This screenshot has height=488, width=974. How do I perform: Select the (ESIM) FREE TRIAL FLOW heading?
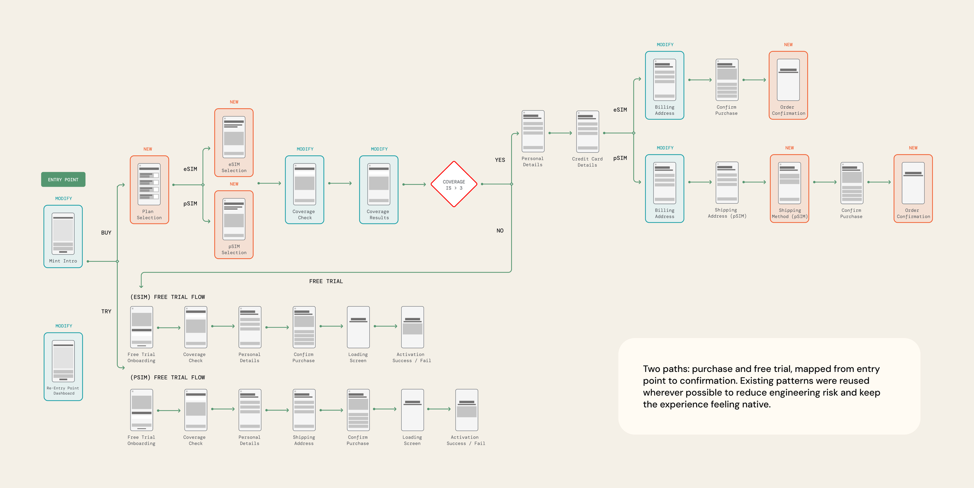coord(168,297)
